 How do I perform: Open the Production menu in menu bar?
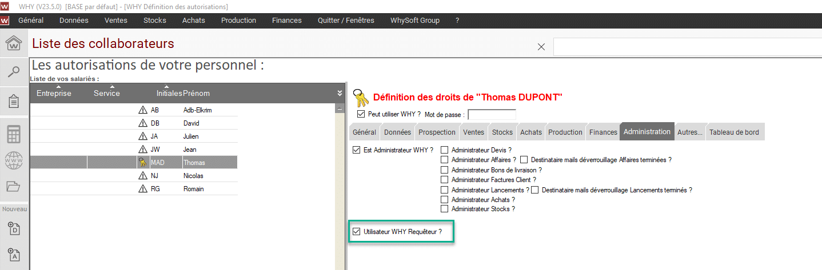[x=239, y=20]
